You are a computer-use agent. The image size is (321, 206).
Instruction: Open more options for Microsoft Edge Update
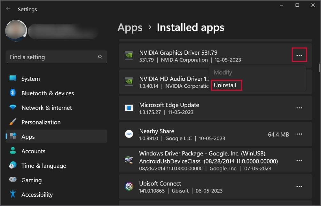click(299, 108)
